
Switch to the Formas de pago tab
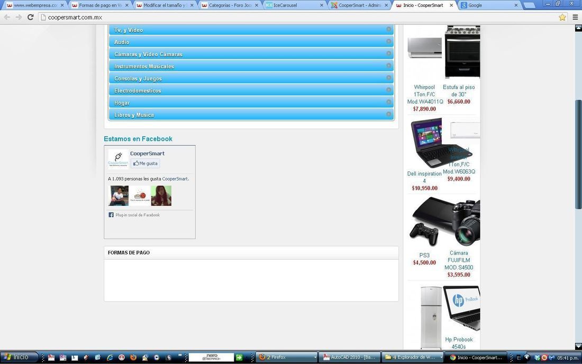(x=100, y=5)
